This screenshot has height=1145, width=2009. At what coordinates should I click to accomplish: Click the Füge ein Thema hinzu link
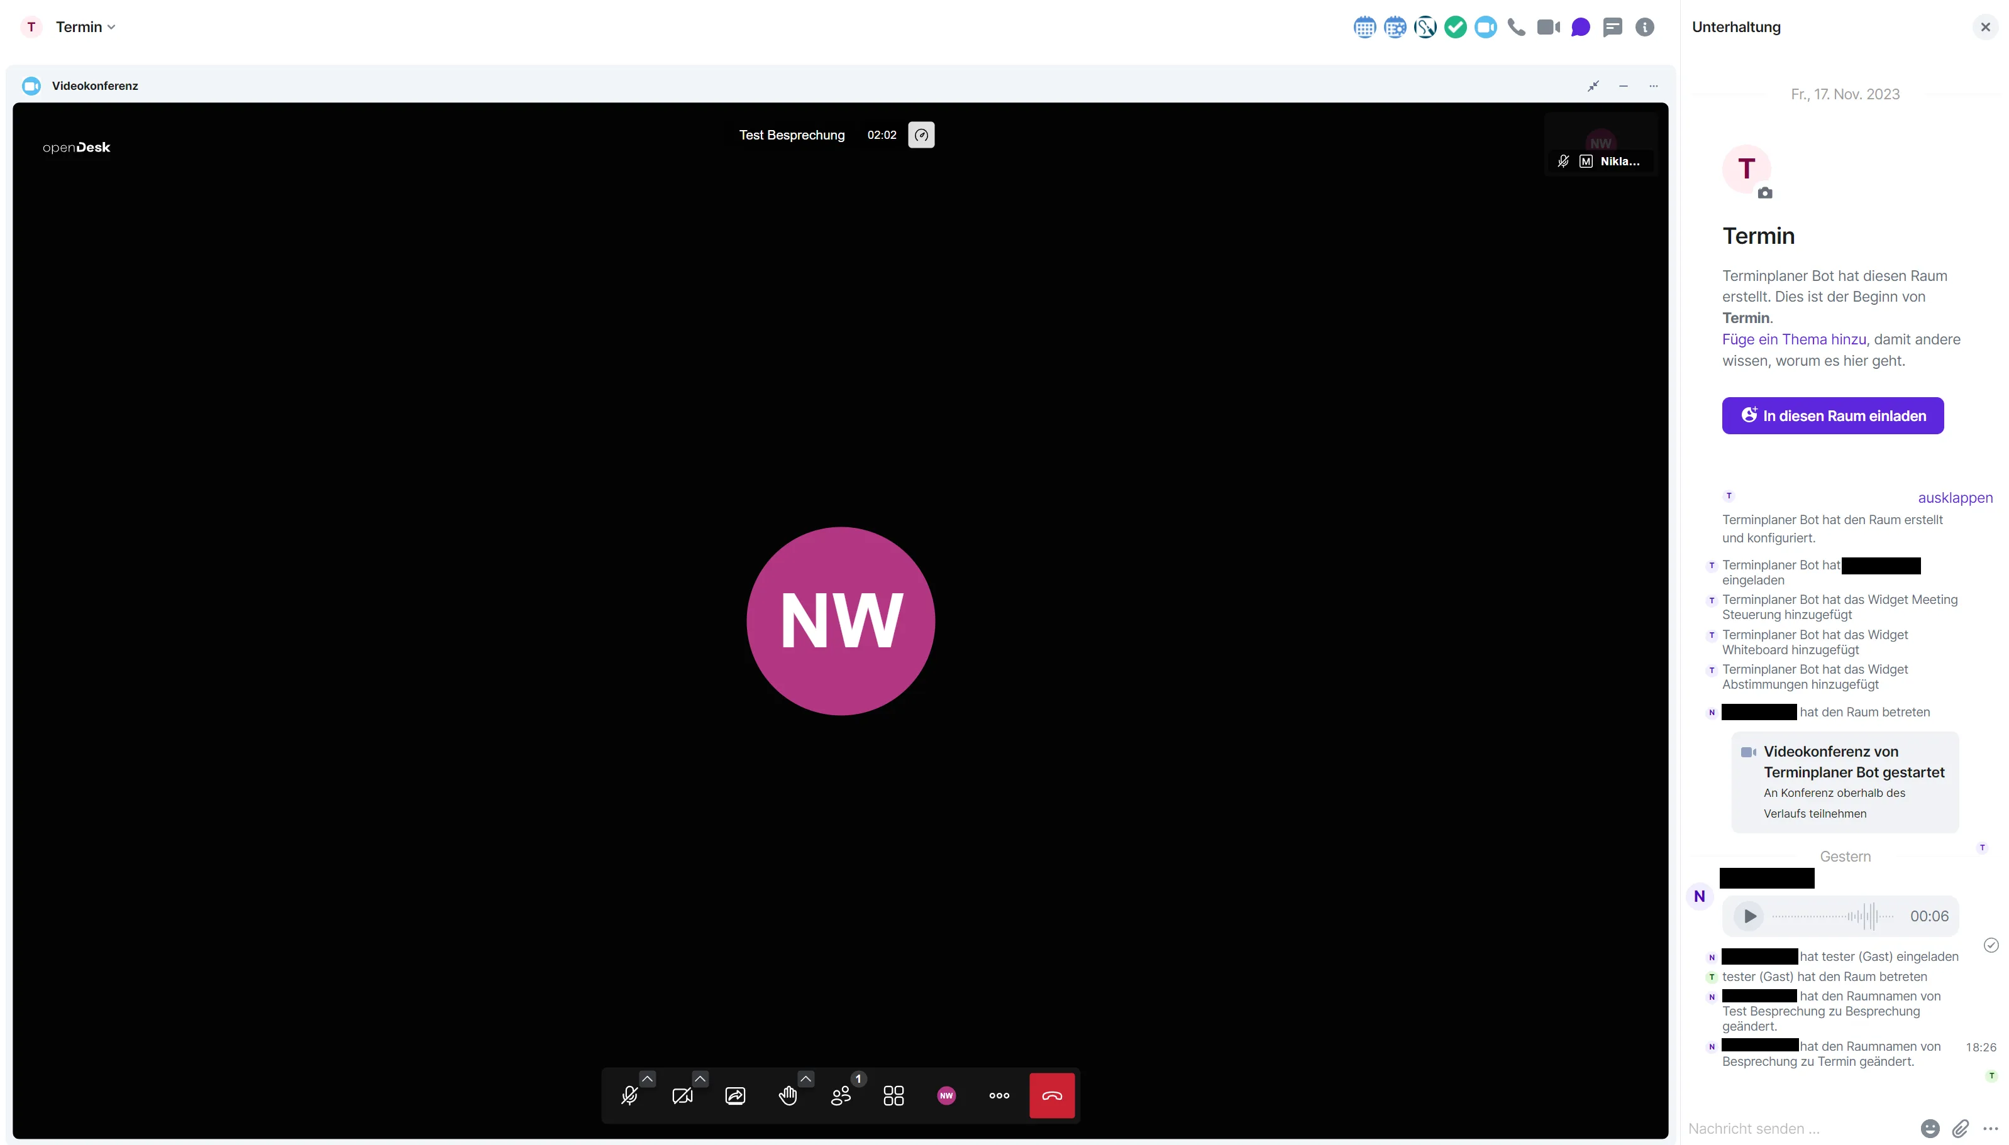tap(1793, 340)
